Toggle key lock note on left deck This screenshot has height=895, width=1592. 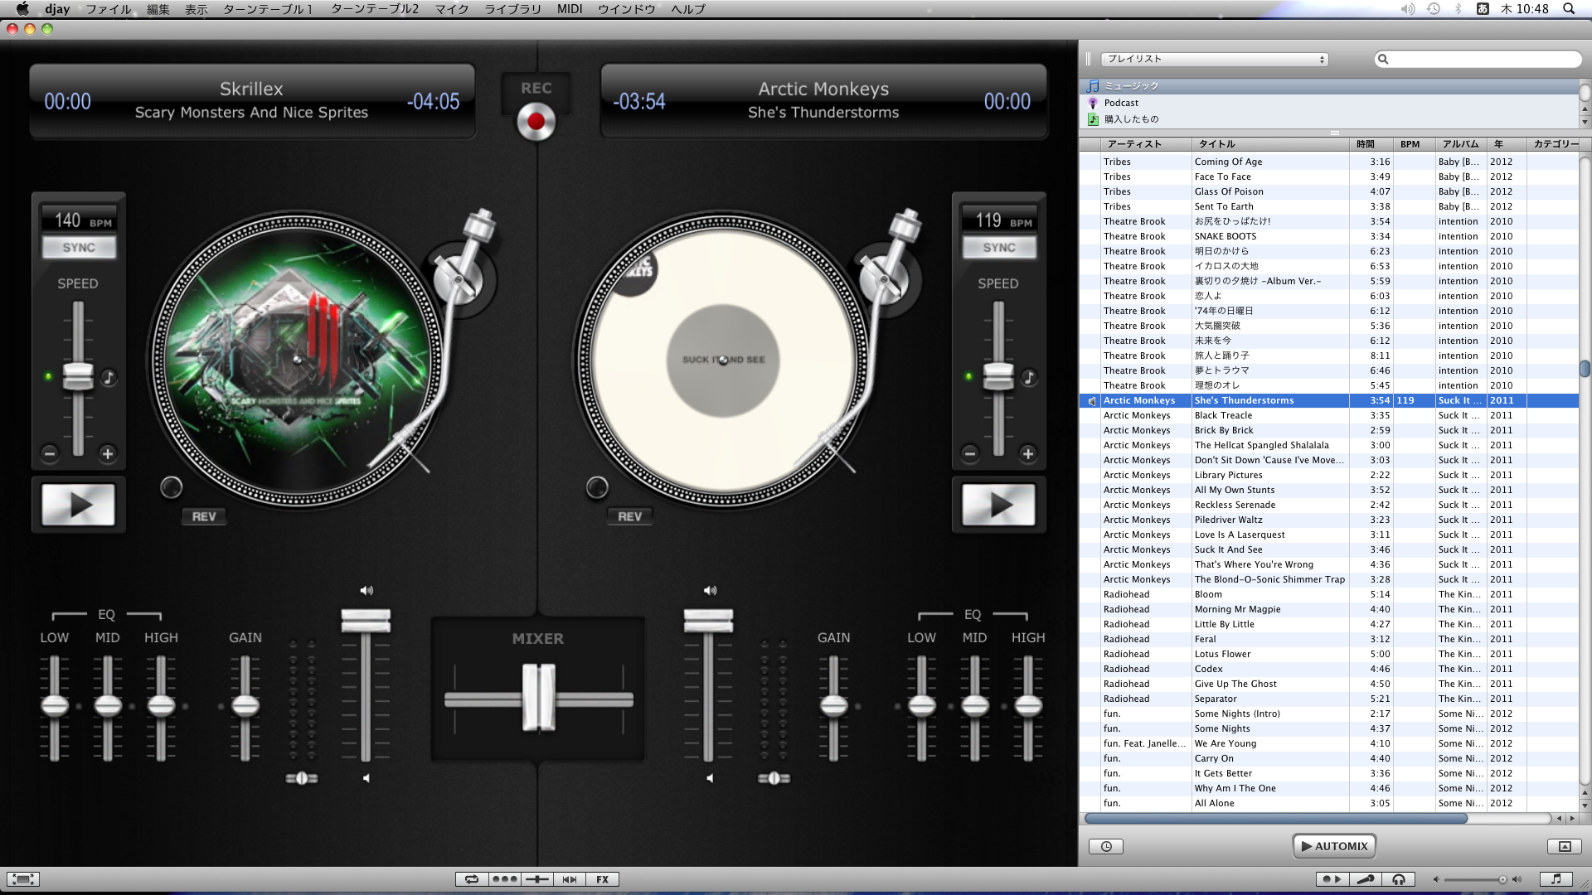coord(109,378)
